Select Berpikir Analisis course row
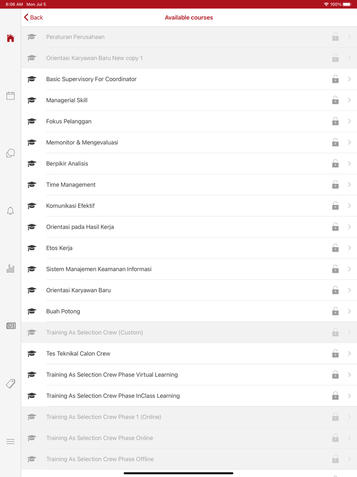The width and height of the screenshot is (357, 477). tap(67, 164)
